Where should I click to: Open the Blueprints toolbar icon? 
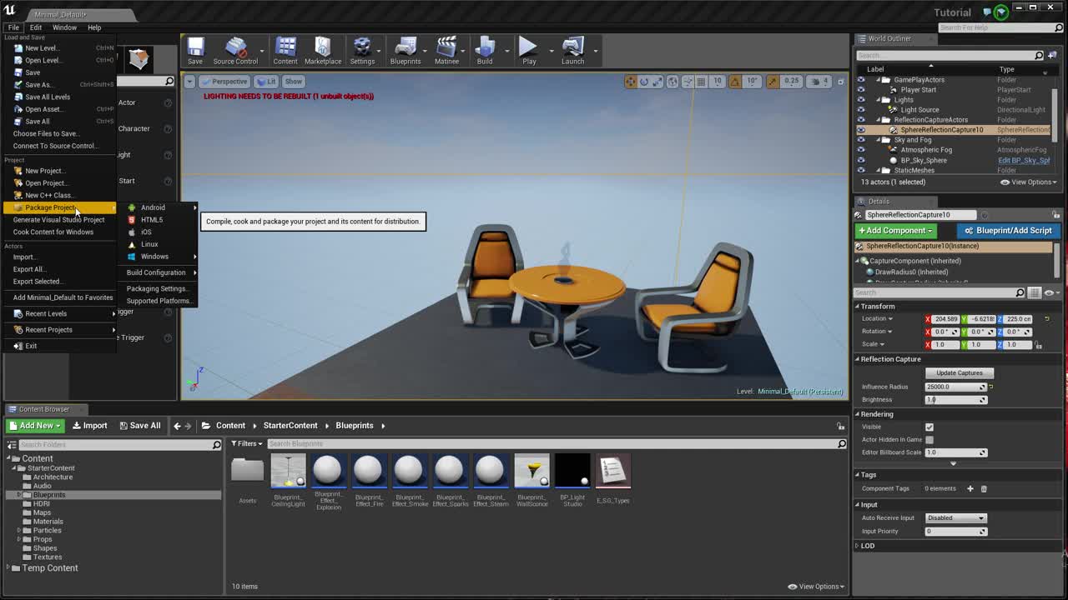[406, 51]
